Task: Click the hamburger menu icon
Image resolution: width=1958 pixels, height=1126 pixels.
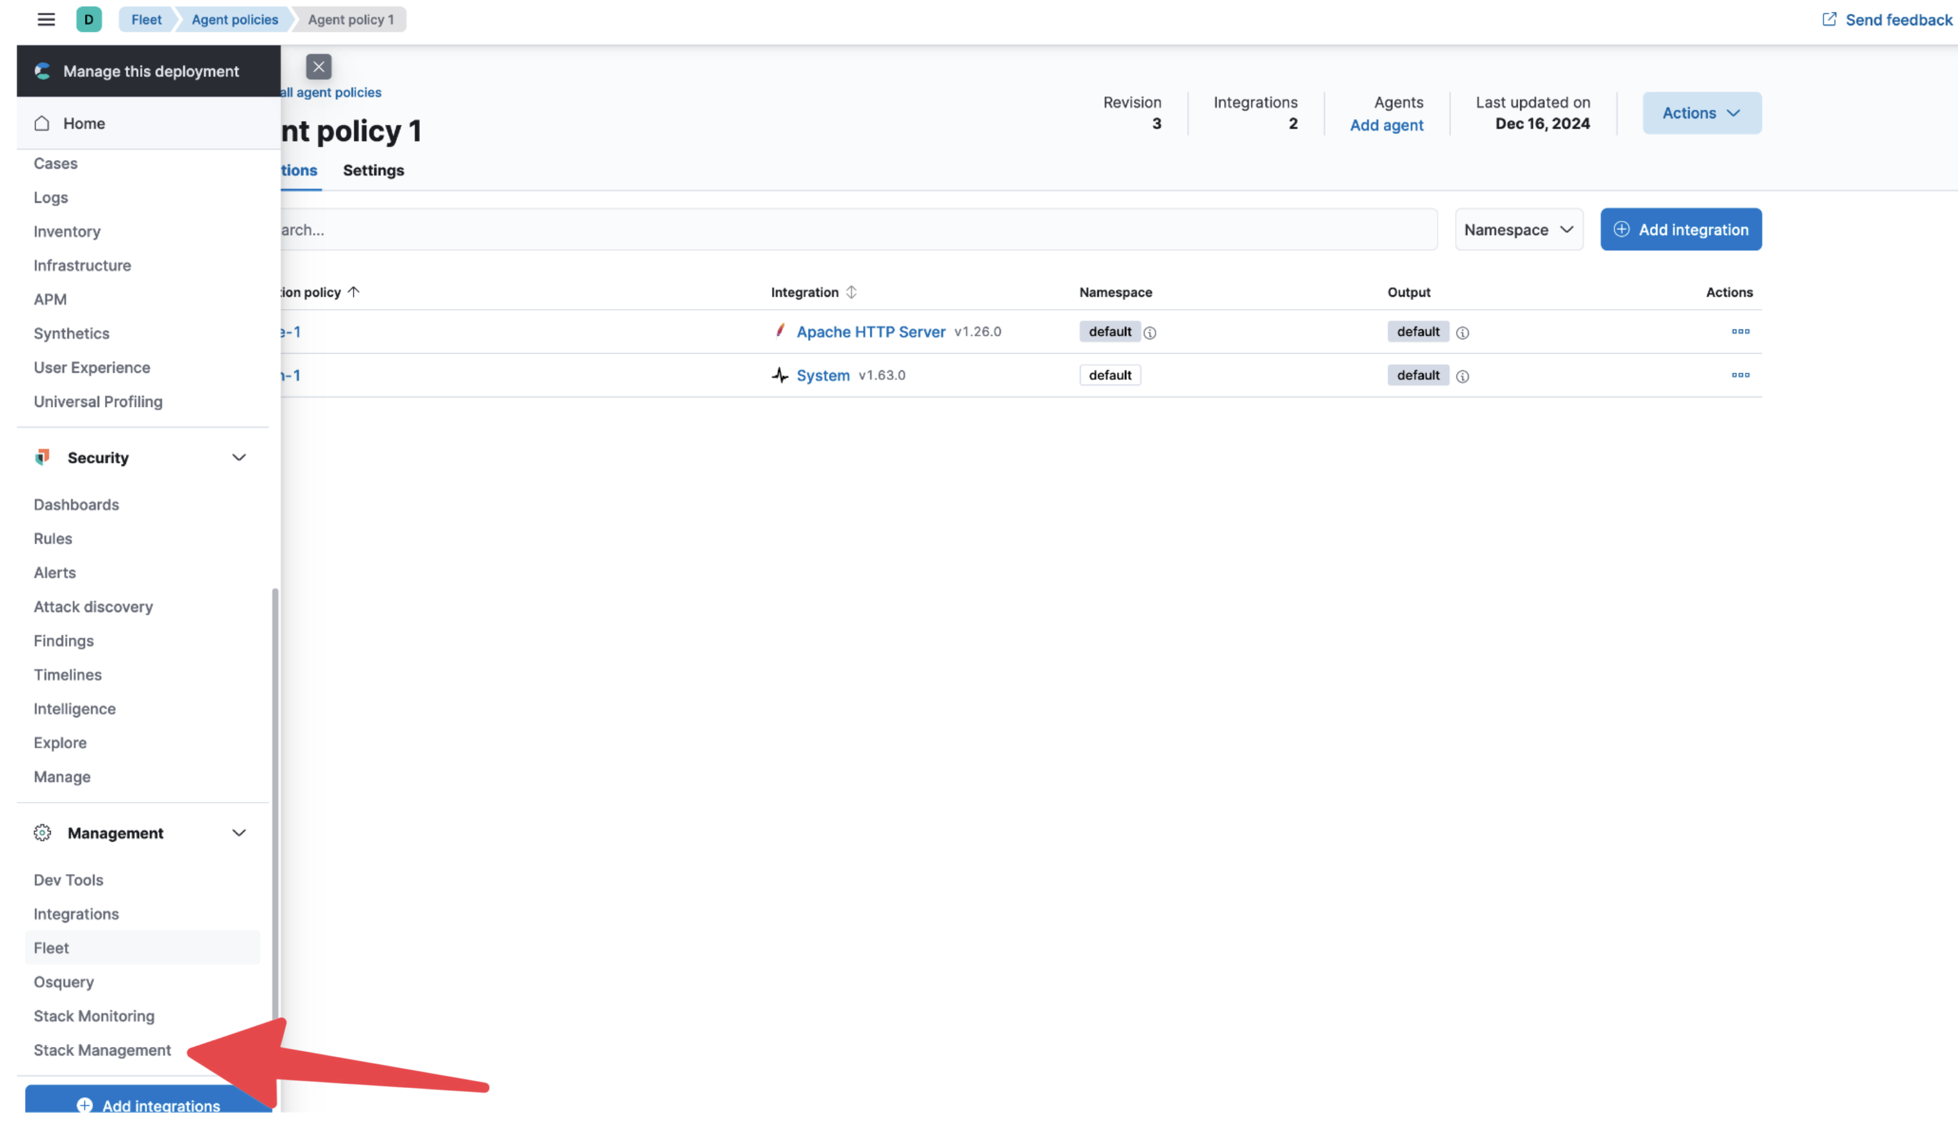Action: [46, 19]
